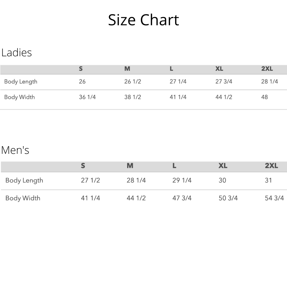Viewport: 287px width, 287px height.
Task: Click the Ladies Body Length row label
Action: click(x=21, y=82)
